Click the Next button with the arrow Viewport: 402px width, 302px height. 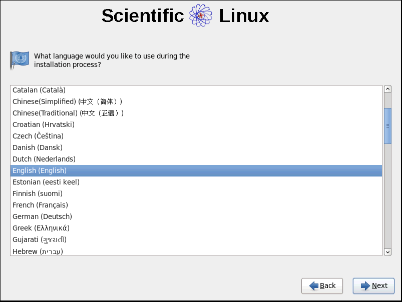click(x=373, y=285)
